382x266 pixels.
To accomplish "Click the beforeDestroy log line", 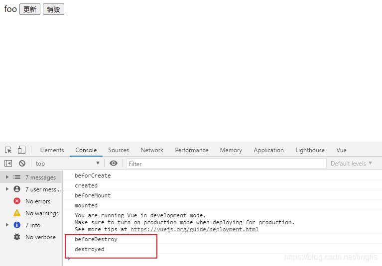I will [222, 239].
